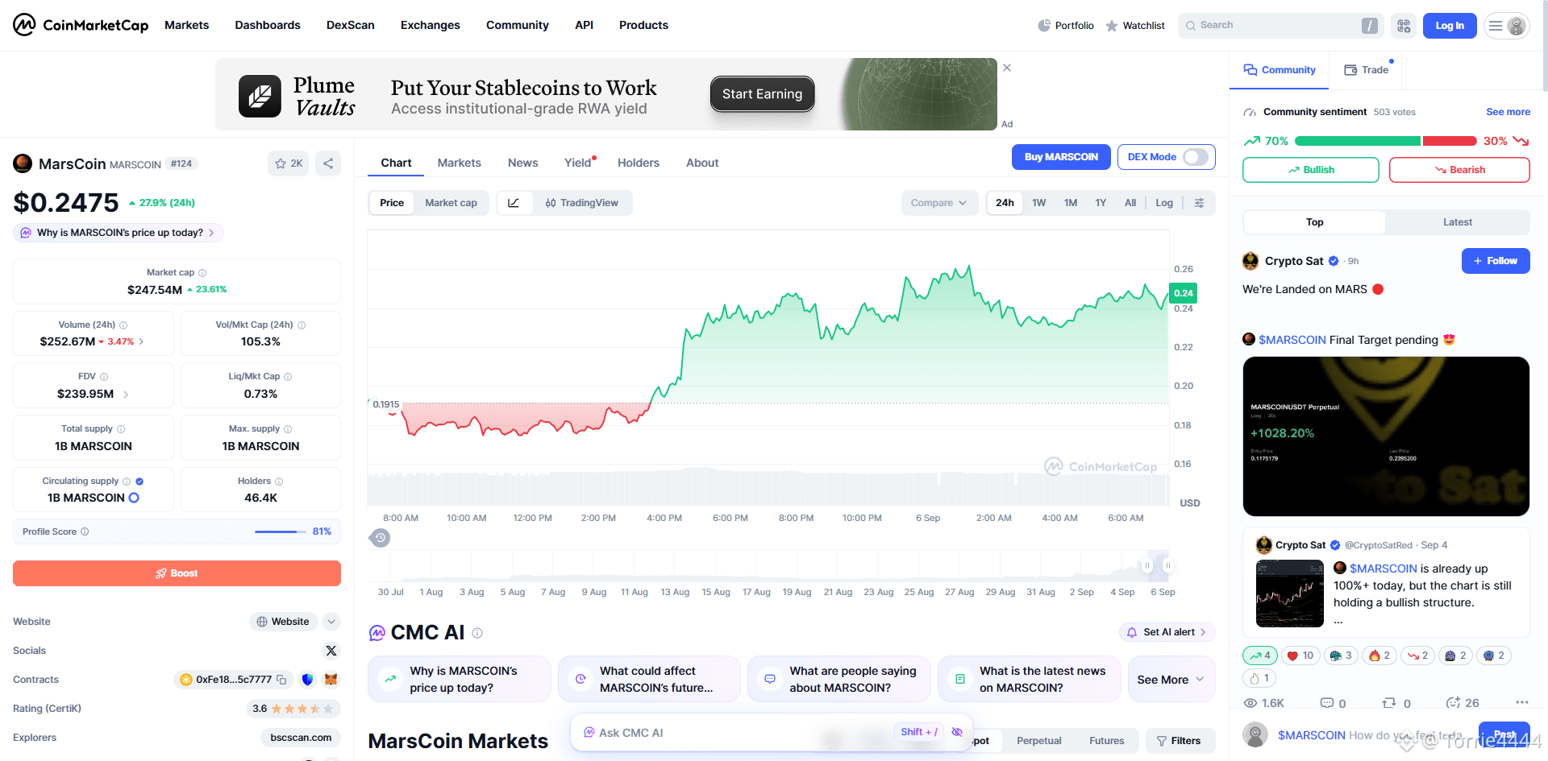
Task: Toggle Log scale on the chart
Action: coord(1163,203)
